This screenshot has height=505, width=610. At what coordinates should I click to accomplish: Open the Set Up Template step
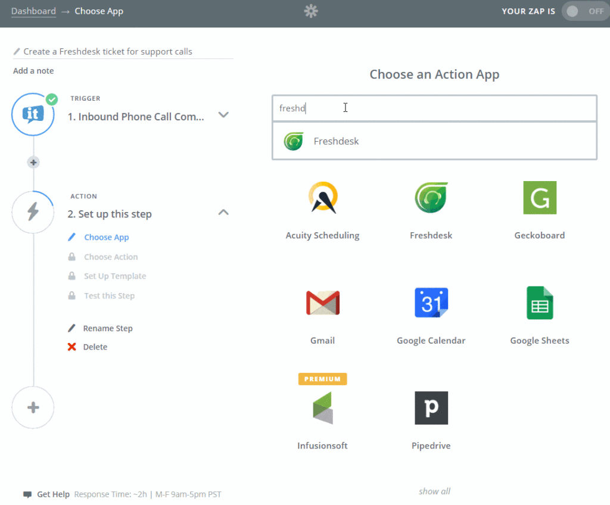click(115, 276)
